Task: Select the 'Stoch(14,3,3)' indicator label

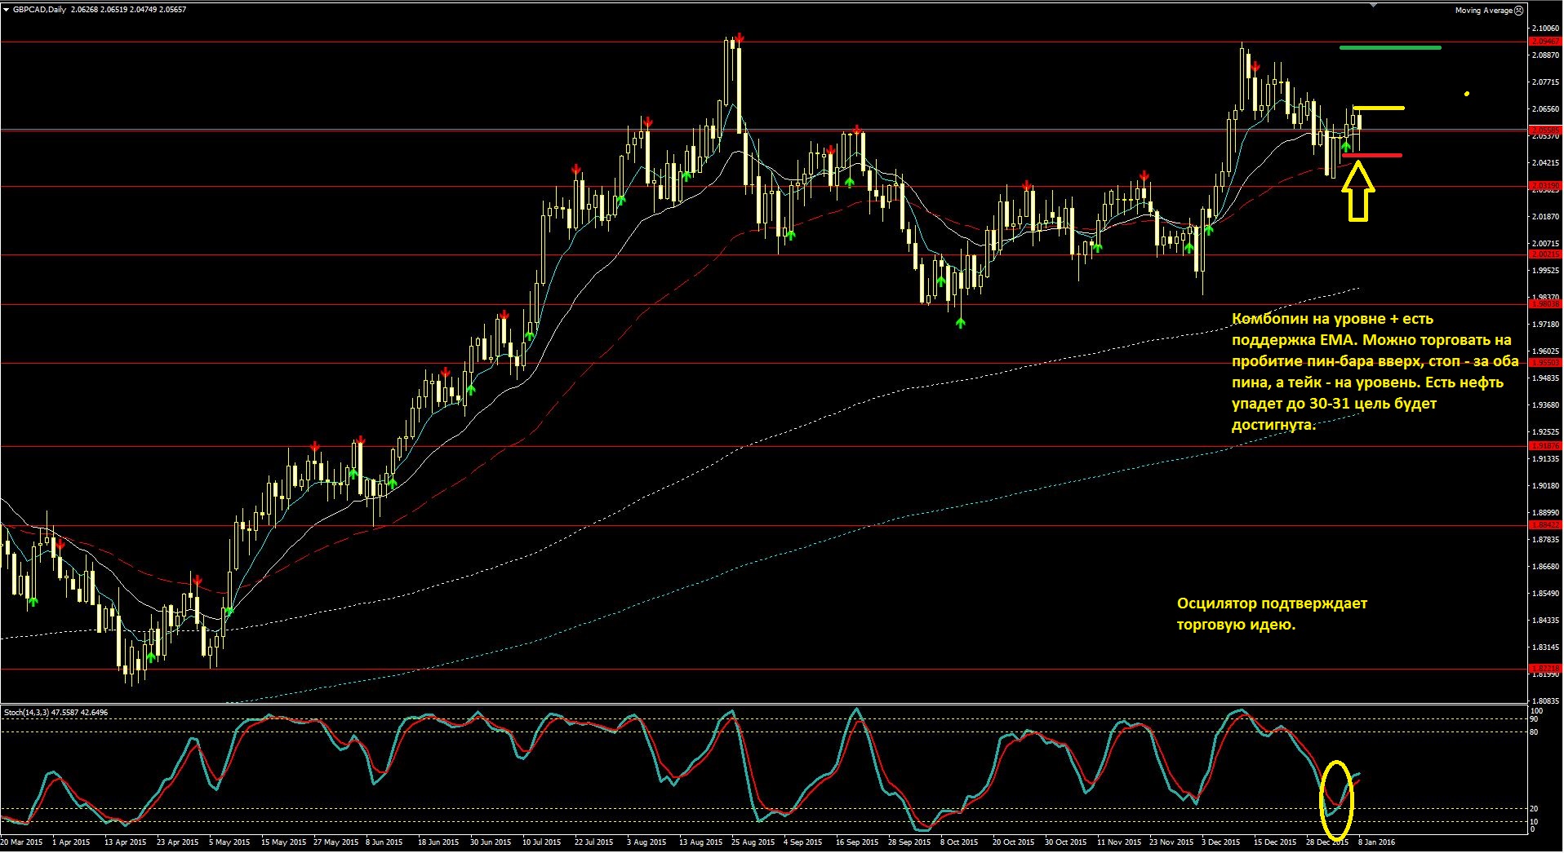Action: (x=26, y=713)
